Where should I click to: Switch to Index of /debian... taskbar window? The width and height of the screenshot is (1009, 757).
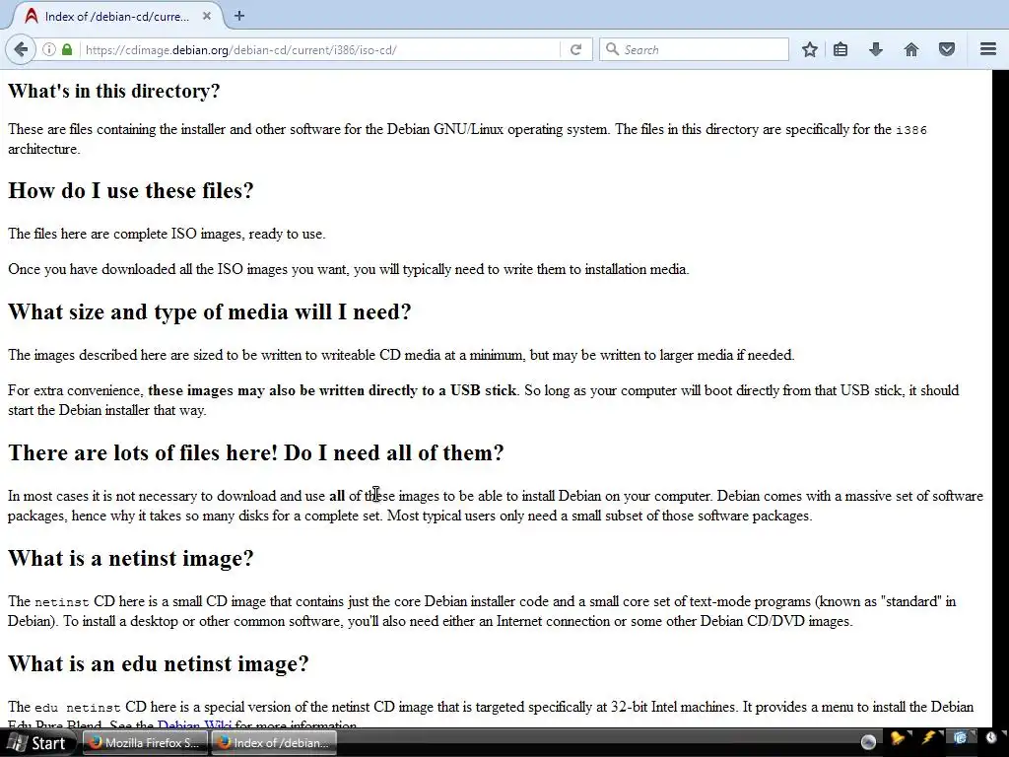coord(274,743)
